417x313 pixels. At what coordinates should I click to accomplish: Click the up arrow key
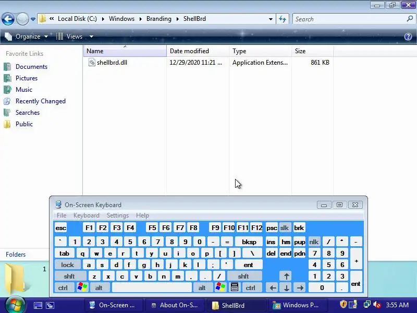[x=286, y=276]
